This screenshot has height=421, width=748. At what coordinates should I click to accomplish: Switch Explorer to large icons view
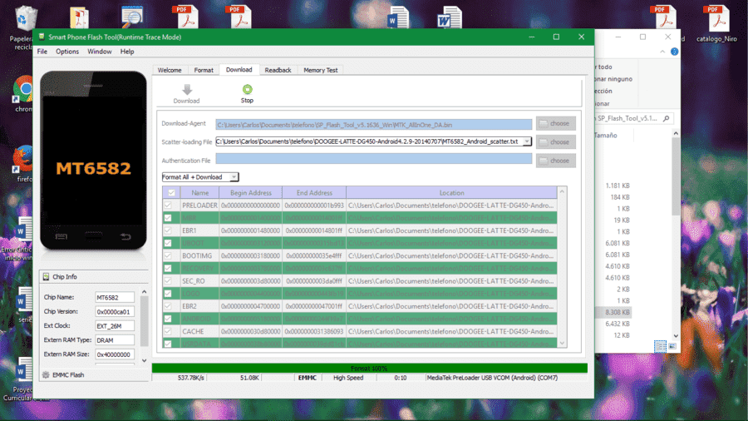tap(672, 346)
